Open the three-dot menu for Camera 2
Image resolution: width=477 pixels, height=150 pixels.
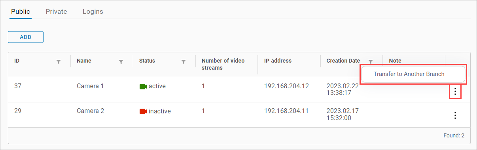[x=455, y=115]
